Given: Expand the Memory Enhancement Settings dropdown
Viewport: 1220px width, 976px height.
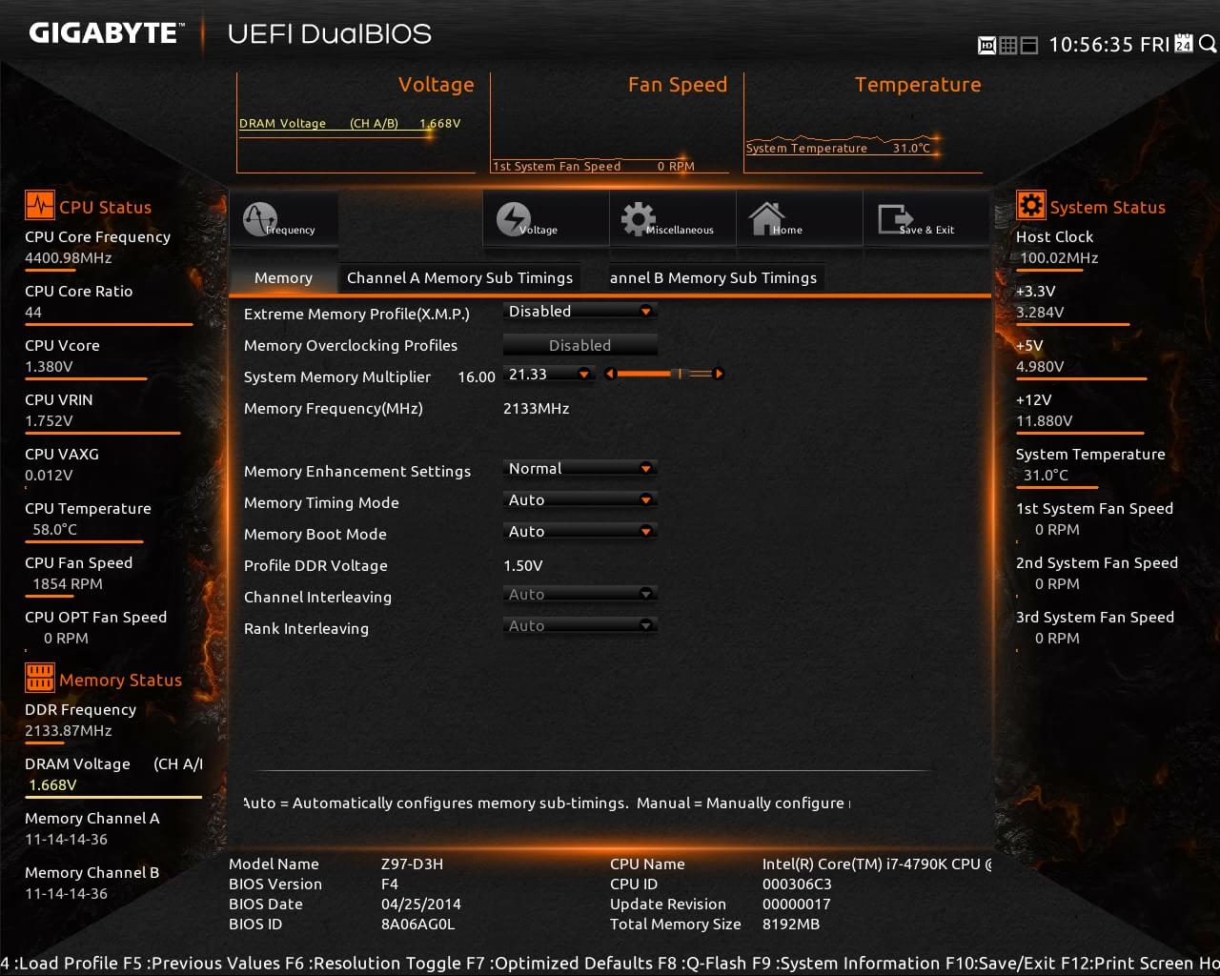Looking at the screenshot, I should pyautogui.click(x=579, y=469).
